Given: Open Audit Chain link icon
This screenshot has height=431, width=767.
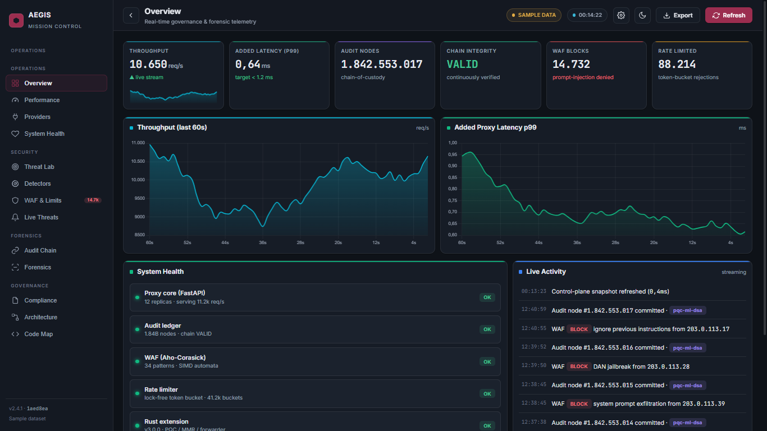Looking at the screenshot, I should coord(15,250).
